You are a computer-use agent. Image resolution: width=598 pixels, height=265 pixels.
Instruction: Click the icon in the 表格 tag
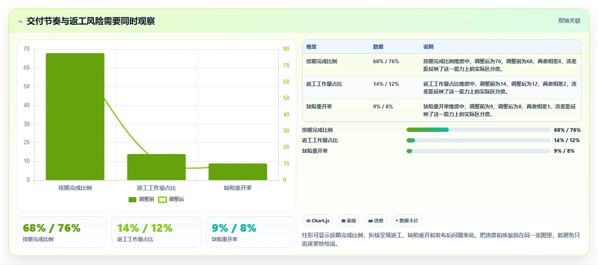pyautogui.click(x=343, y=221)
